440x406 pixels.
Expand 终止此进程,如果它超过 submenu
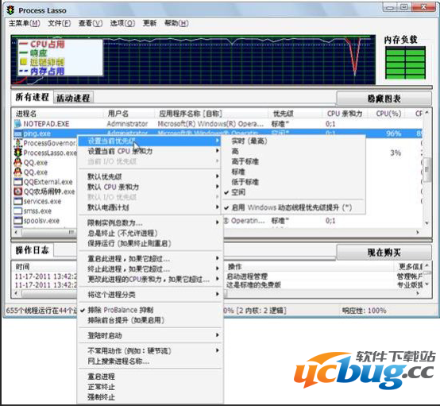tap(150, 269)
